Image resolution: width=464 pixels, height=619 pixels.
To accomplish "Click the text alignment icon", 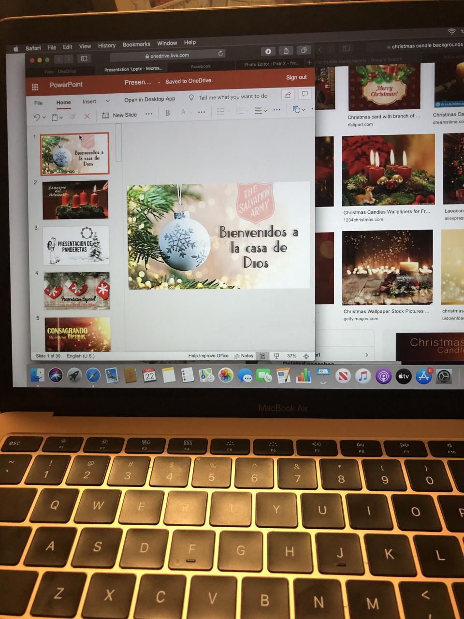I will 259,110.
